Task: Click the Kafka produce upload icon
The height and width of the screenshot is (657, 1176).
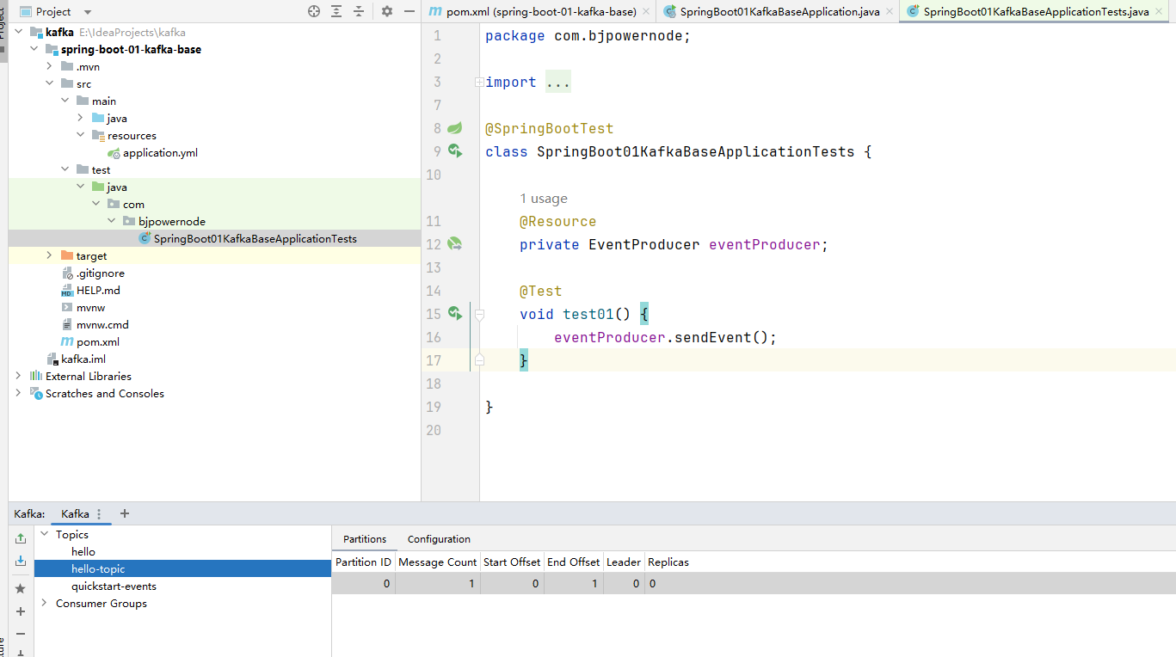Action: (x=21, y=538)
